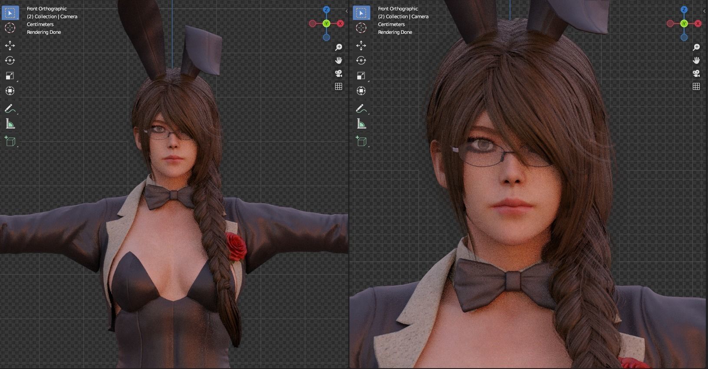The height and width of the screenshot is (369, 708).
Task: Click the red X axis on left viewport gizmo
Action: point(340,23)
